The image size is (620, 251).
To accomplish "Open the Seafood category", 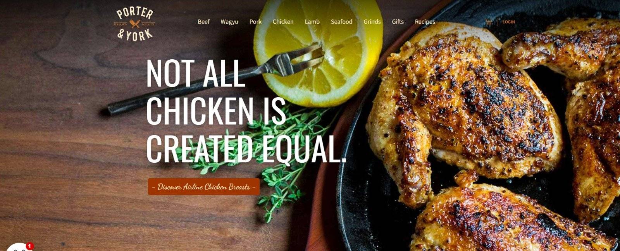I will tap(341, 22).
